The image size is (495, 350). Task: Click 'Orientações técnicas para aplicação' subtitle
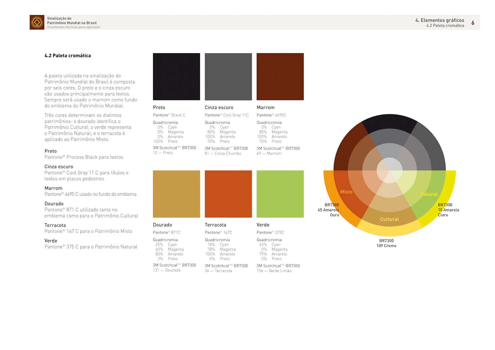[x=73, y=27]
